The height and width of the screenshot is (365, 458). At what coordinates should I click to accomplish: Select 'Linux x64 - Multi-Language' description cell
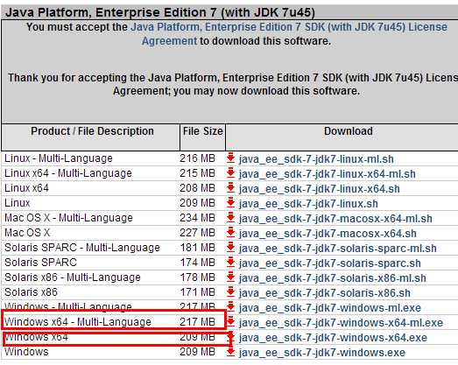click(x=68, y=173)
